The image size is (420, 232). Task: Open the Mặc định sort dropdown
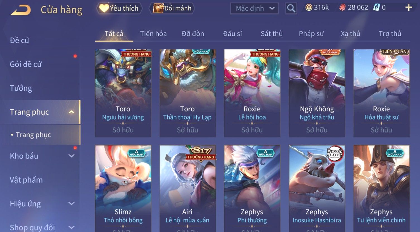click(254, 8)
